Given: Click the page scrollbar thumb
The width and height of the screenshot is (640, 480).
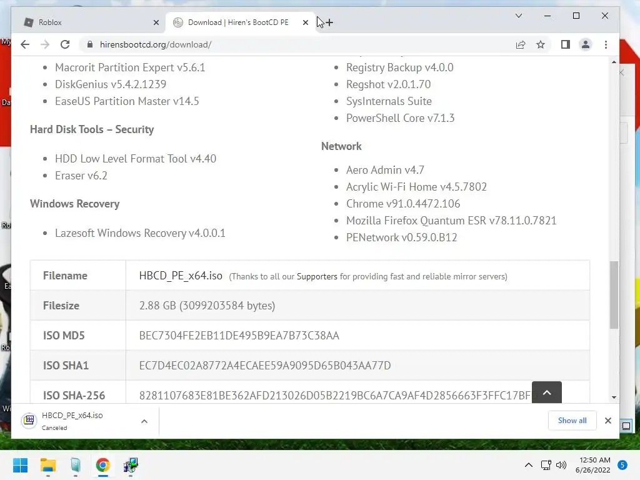Looking at the screenshot, I should [614, 295].
